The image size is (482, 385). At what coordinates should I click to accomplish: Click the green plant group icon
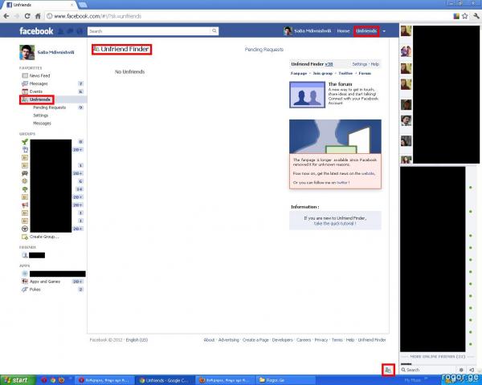pos(25,141)
